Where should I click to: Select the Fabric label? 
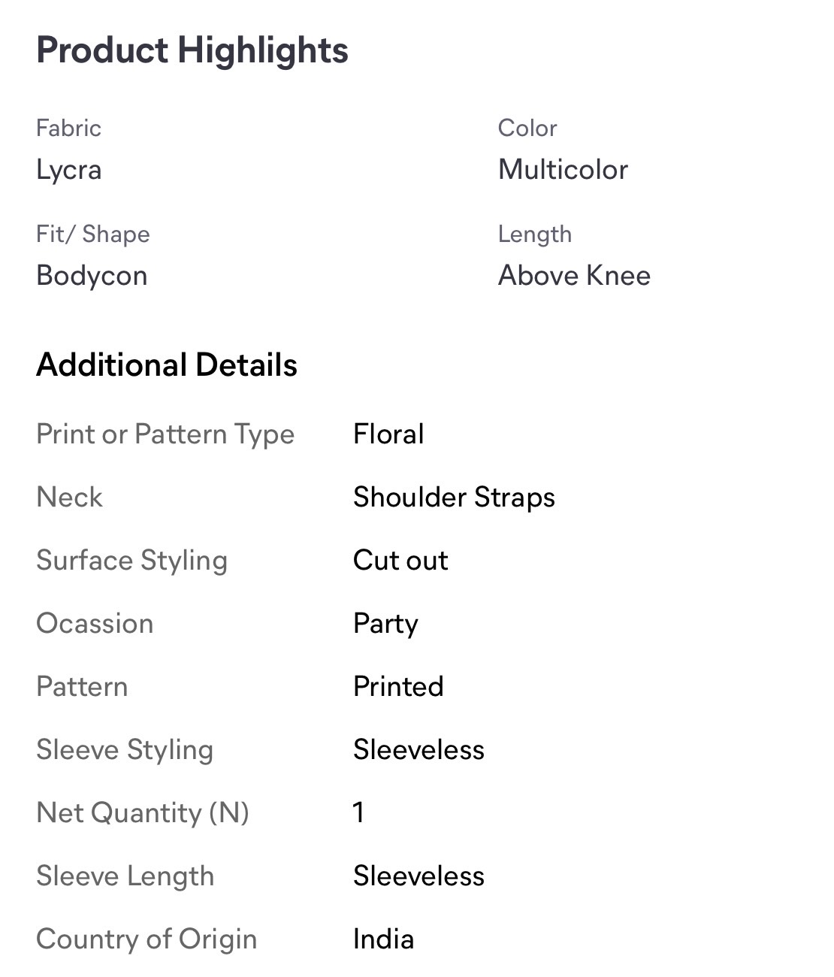pyautogui.click(x=68, y=129)
